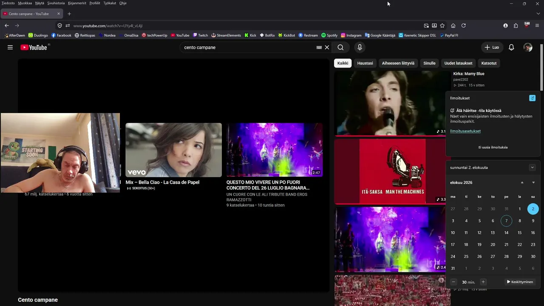Screen dimensions: 544x306
Task: Open a new browser tab
Action: [x=69, y=14]
